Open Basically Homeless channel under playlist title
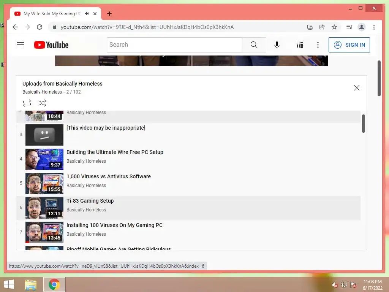 pyautogui.click(x=42, y=92)
